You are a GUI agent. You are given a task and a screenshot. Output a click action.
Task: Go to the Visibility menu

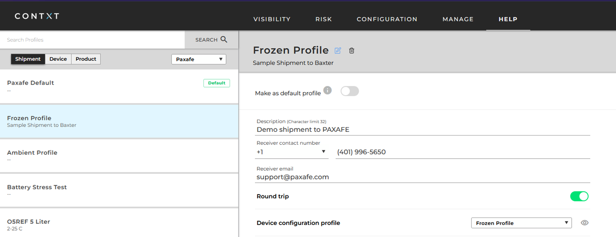coord(272,19)
